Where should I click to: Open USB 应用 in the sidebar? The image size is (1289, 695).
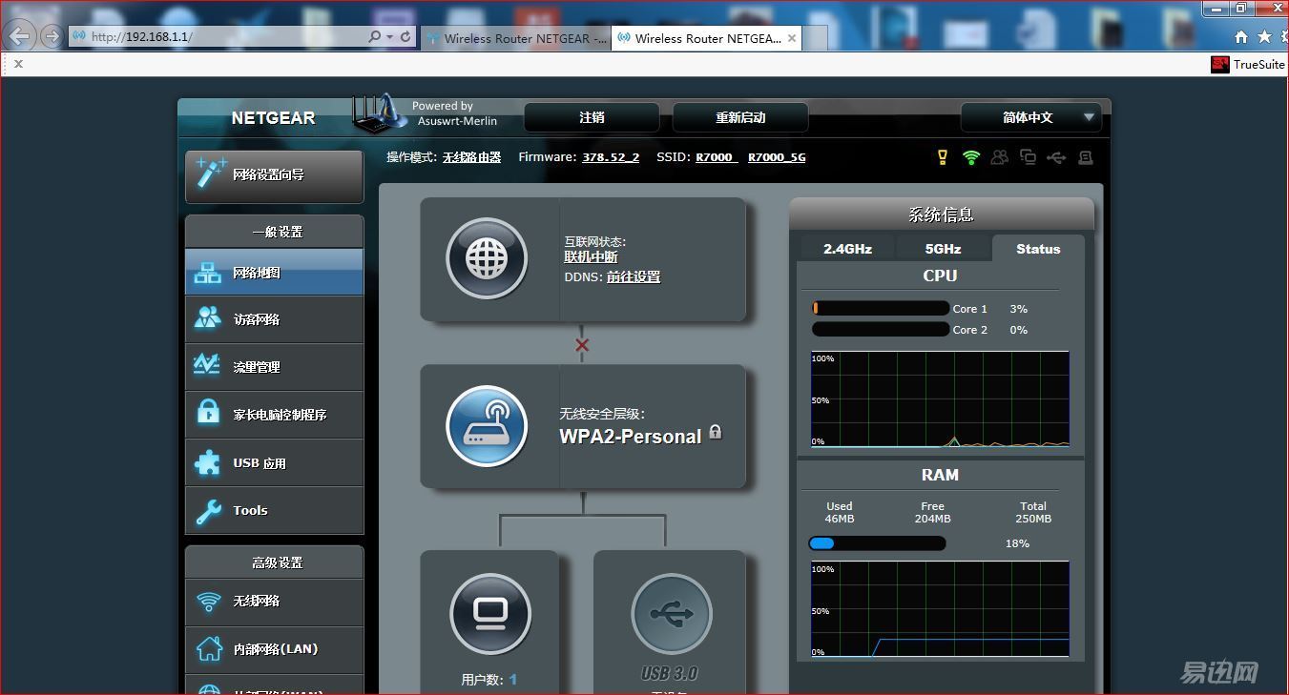click(x=274, y=462)
